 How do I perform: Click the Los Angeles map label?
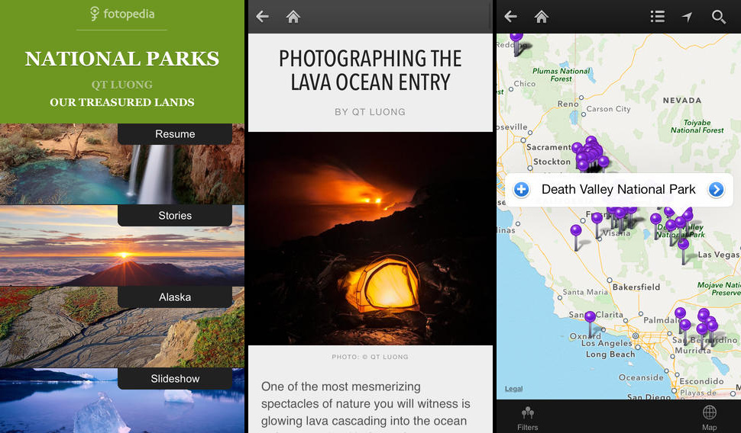[x=607, y=343]
